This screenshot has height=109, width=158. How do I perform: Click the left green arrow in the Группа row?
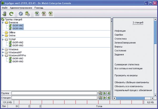click(x=108, y=93)
